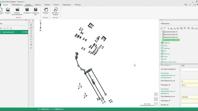Zoom in with the plus button
Image resolution: width=198 pixels, height=111 pixels.
tap(156, 94)
